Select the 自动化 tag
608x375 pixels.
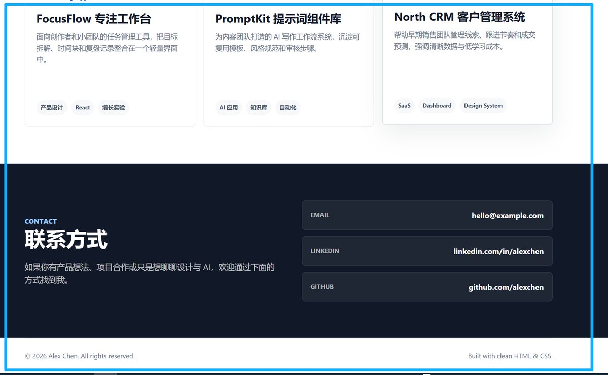point(288,108)
